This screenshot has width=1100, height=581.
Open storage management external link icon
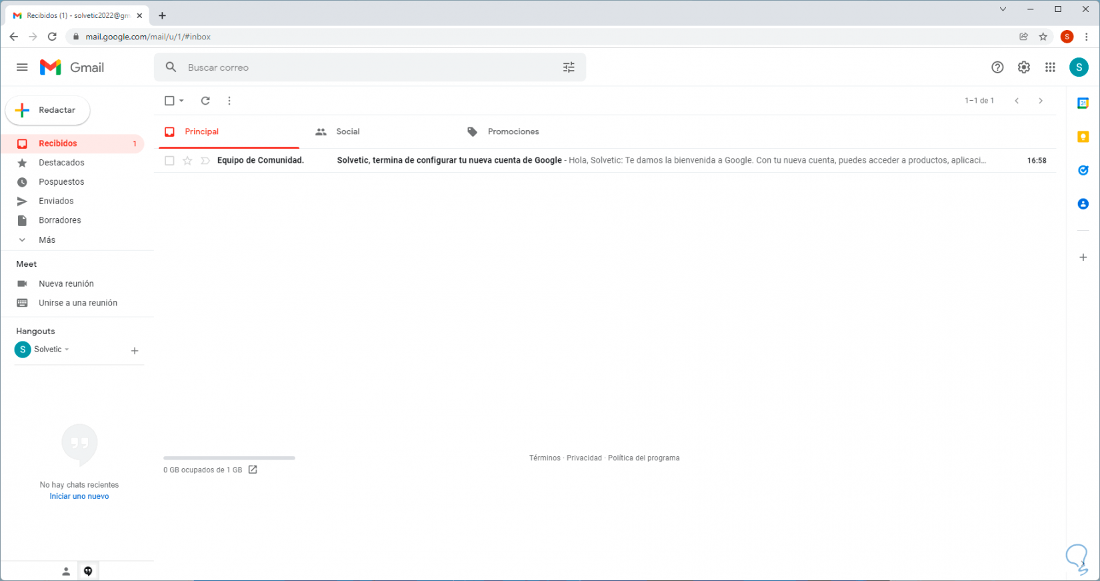click(x=253, y=470)
